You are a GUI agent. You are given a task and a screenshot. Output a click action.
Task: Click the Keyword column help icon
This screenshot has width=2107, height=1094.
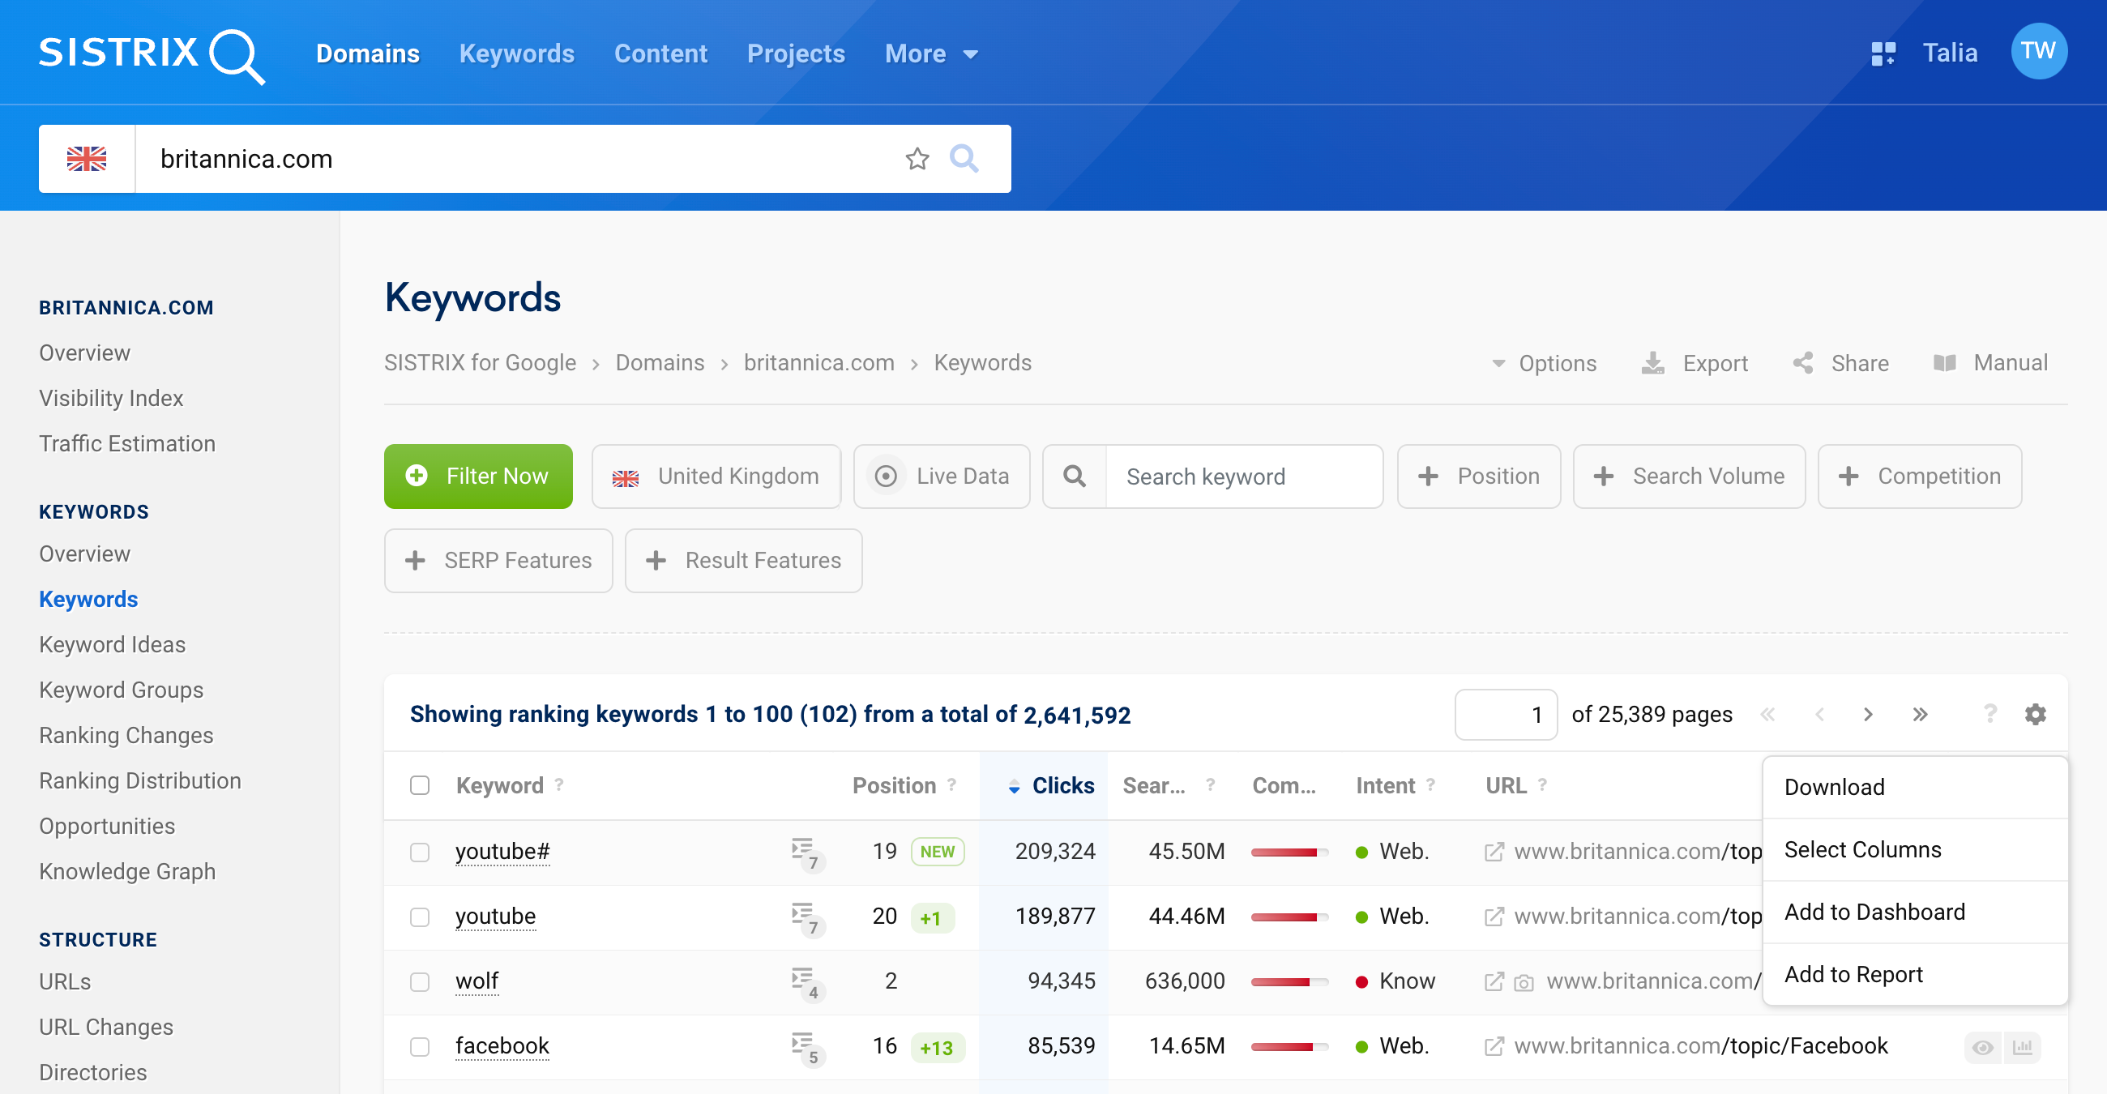coord(558,785)
